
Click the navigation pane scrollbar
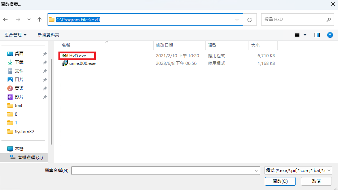click(51, 102)
